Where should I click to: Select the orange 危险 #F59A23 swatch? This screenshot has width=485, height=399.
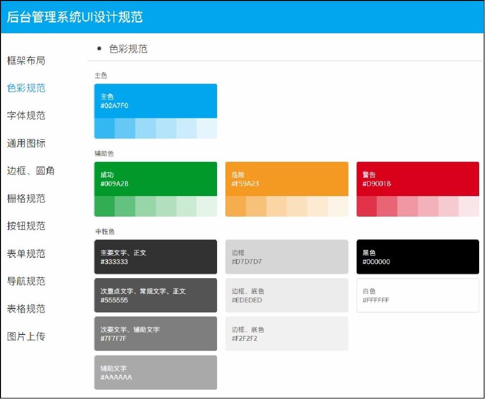point(287,179)
